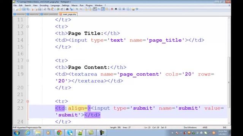Open the Language menu
243x136 pixels.
(x=55, y=5)
